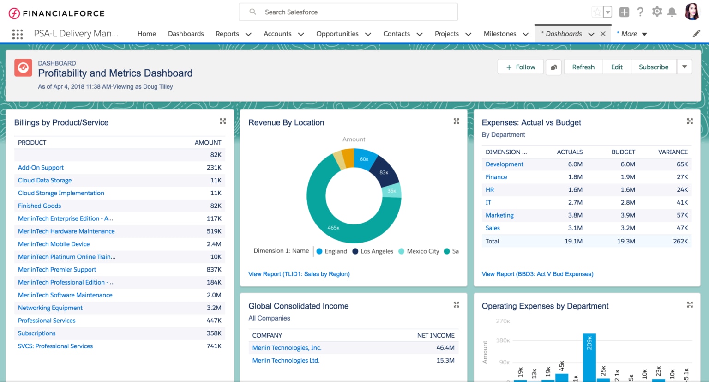The image size is (709, 382).
Task: Expand the Revenue By Location widget
Action: coord(456,121)
